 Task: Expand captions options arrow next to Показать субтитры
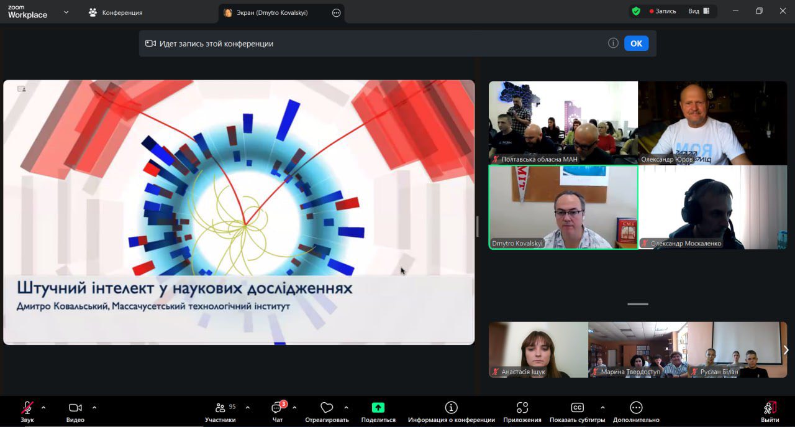(602, 408)
